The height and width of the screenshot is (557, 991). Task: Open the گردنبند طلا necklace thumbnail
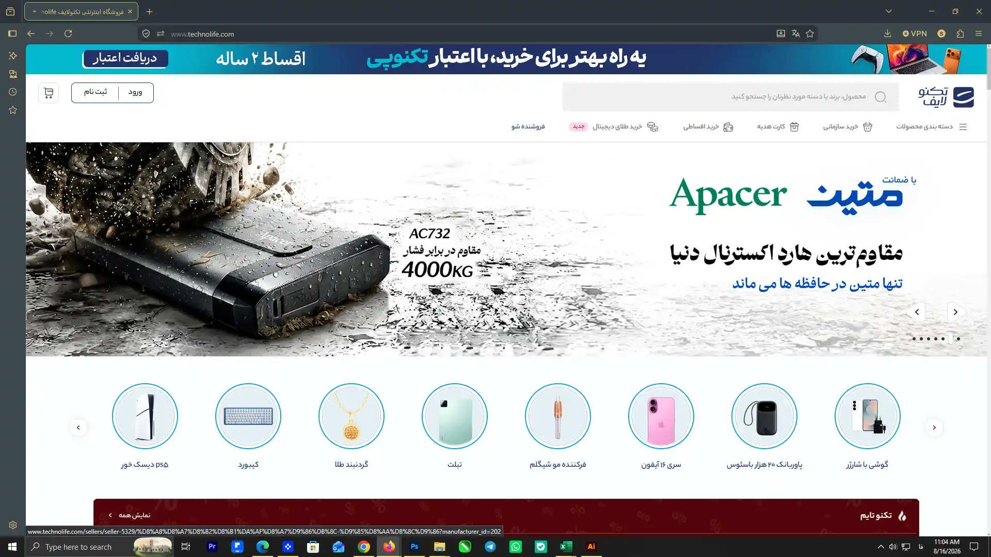click(351, 416)
